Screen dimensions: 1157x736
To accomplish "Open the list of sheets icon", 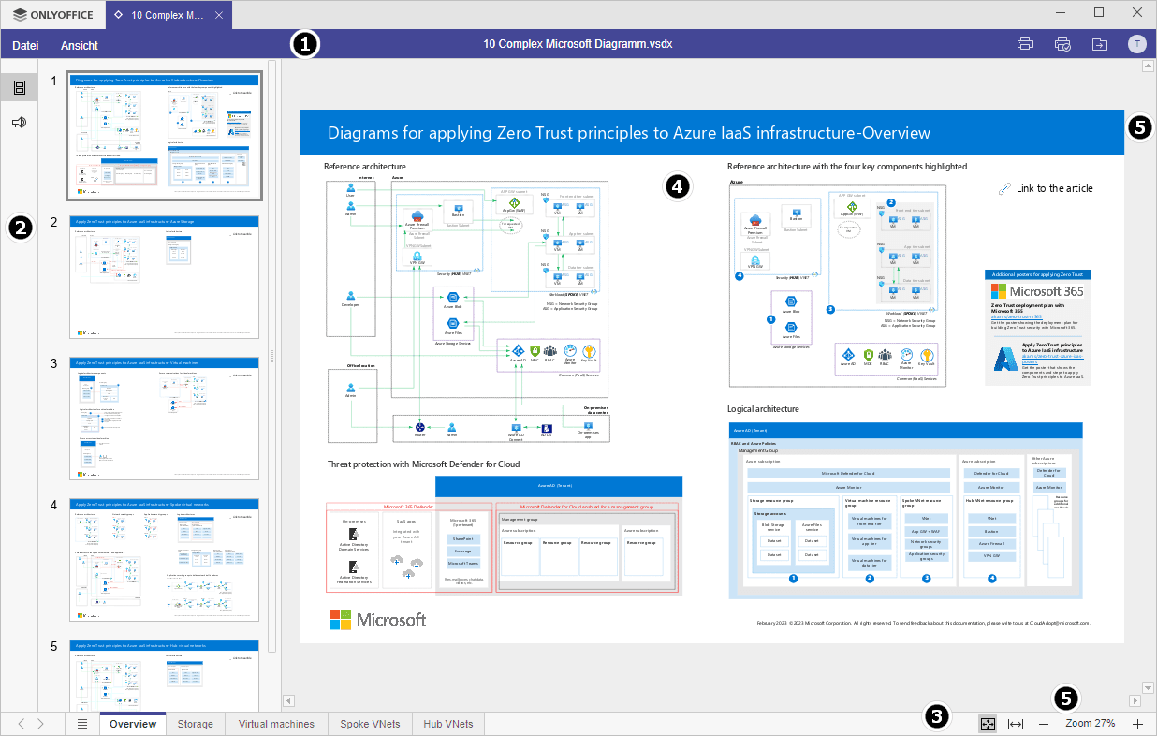I will 81,724.
